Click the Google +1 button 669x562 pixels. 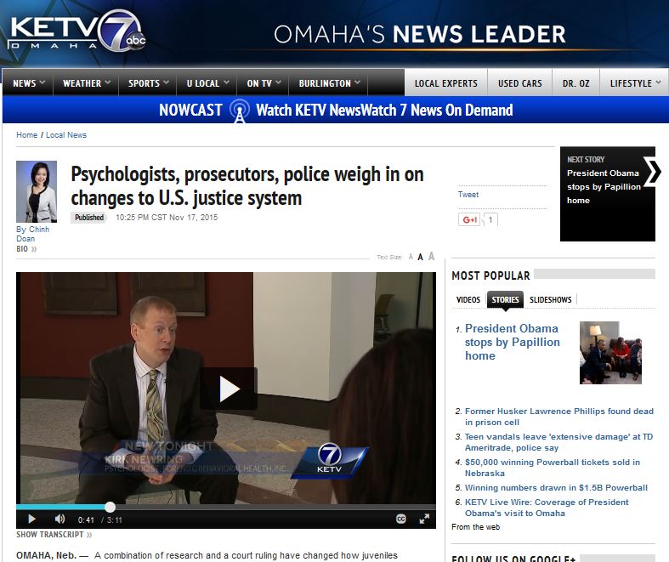pos(469,219)
